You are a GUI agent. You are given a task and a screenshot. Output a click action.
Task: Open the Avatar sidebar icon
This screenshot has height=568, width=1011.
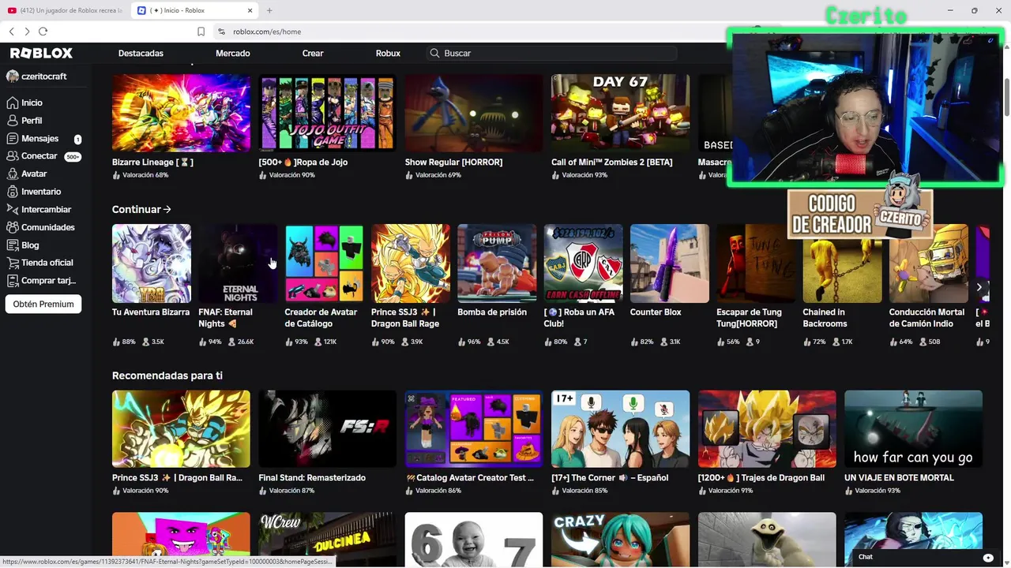point(12,174)
